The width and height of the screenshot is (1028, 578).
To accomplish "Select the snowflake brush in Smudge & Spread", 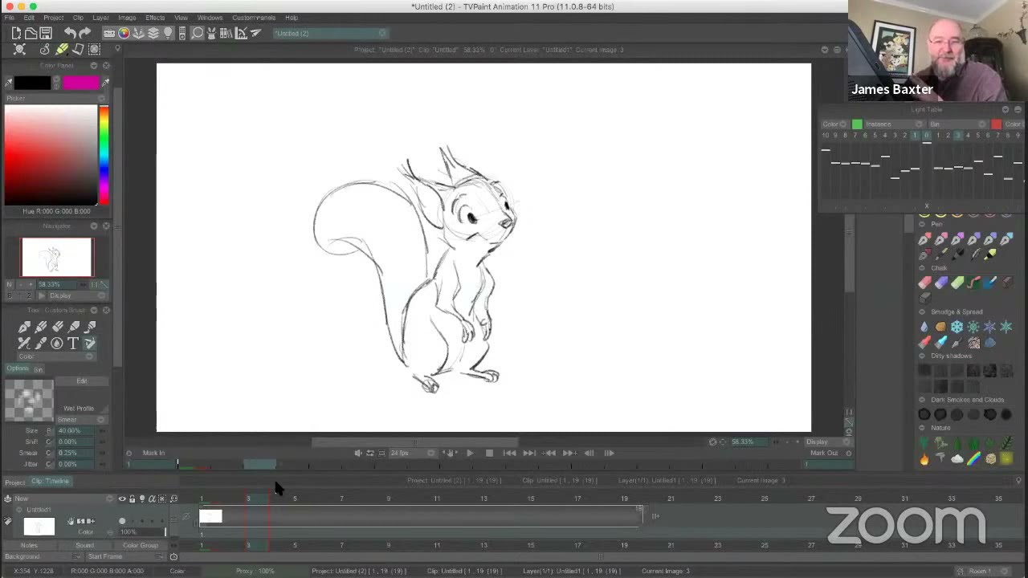I will pyautogui.click(x=957, y=327).
